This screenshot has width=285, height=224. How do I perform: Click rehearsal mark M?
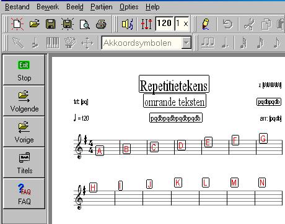tap(234, 183)
